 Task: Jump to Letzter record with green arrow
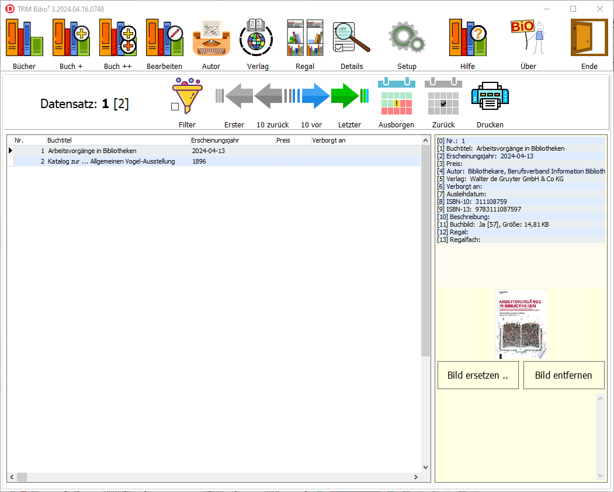349,96
